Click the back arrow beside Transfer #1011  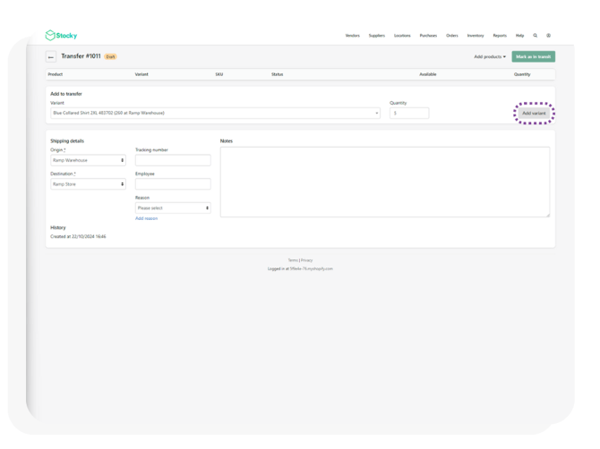coord(51,56)
